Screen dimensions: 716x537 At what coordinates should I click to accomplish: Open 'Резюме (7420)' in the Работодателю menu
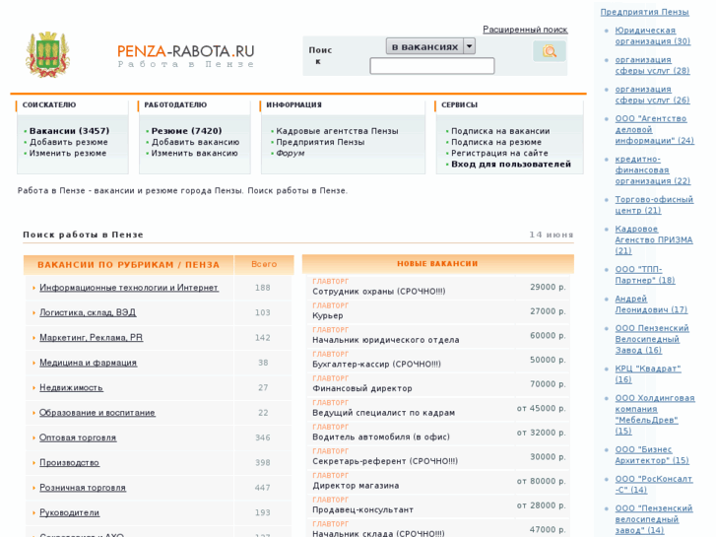click(186, 131)
